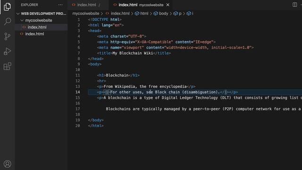Click html breadcrumb segment label
This screenshot has height=170, width=302.
(144, 14)
